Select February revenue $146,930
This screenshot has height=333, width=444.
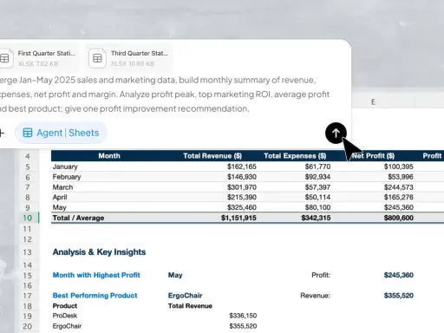(x=242, y=177)
